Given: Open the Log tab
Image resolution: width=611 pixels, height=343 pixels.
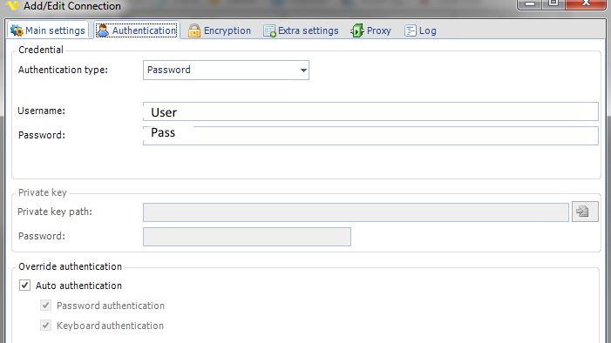Looking at the screenshot, I should pos(420,30).
